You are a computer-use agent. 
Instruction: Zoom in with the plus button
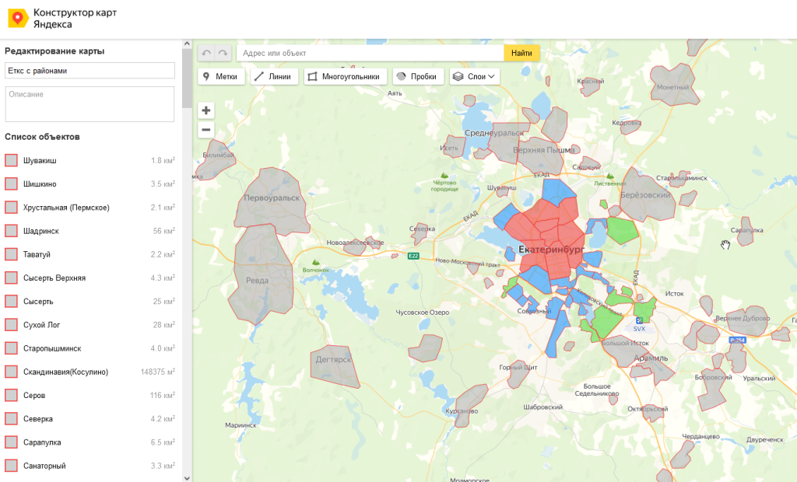pos(206,110)
